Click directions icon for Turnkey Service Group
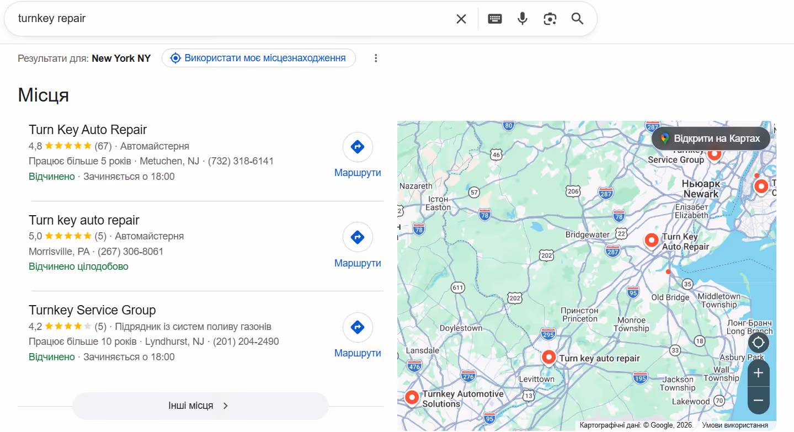 (358, 327)
